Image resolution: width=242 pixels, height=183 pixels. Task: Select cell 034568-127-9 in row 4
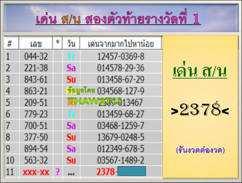click(121, 91)
